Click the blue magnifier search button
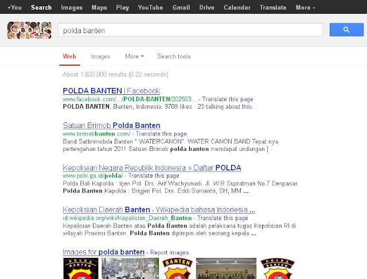Screen dimensions: 367x279 point(346,30)
